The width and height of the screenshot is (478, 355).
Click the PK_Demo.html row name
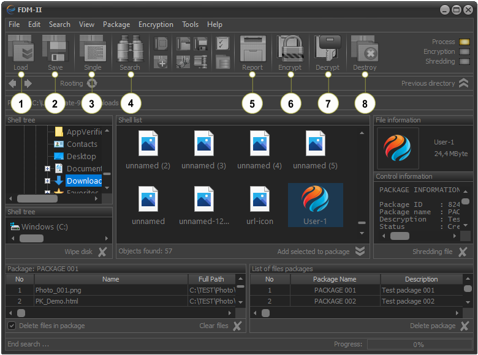(x=57, y=301)
